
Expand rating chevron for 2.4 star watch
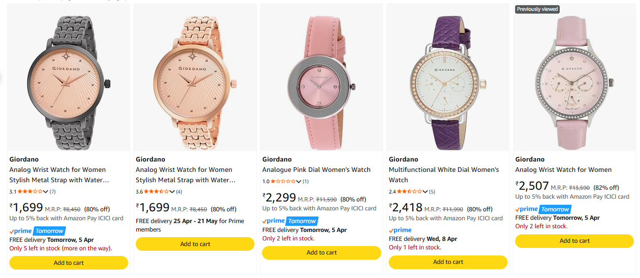click(425, 192)
